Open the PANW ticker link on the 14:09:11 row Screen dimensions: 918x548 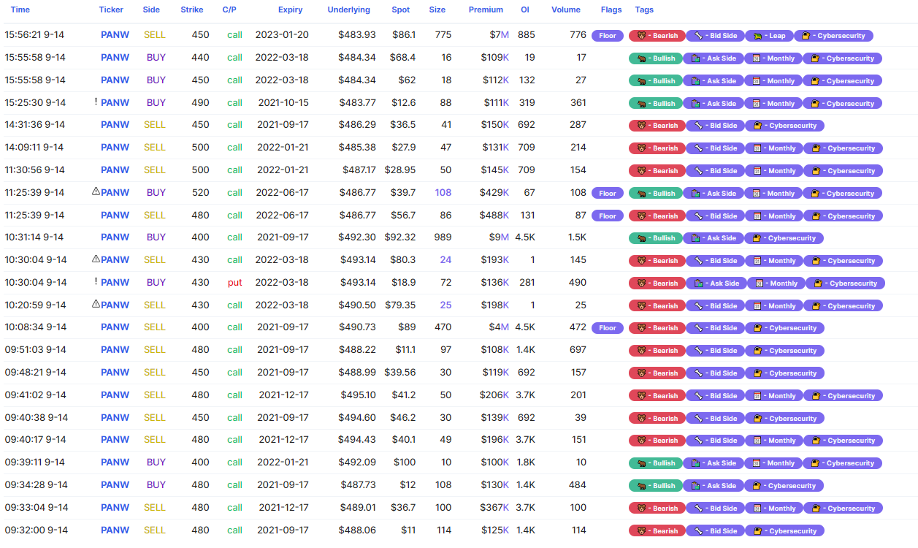point(115,148)
